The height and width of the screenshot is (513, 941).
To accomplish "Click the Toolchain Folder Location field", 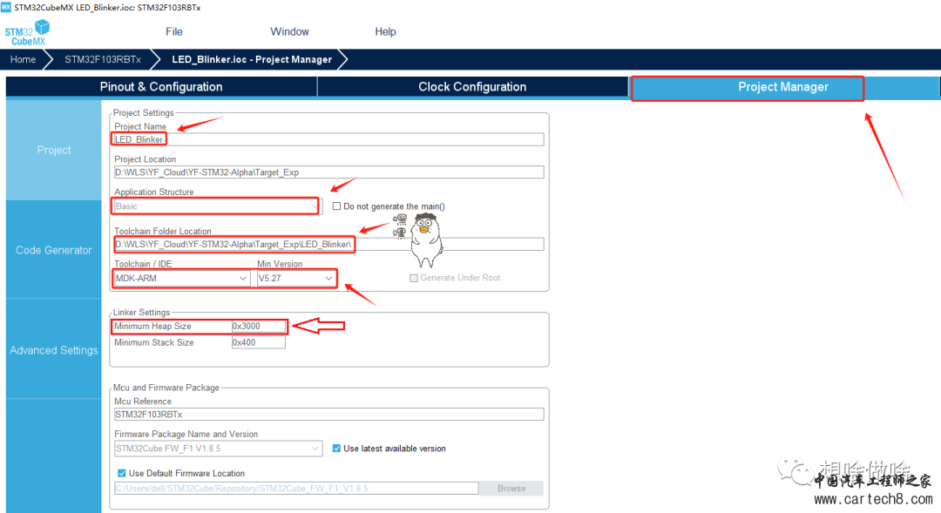I will click(x=328, y=244).
